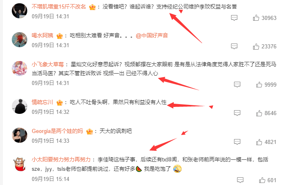Screen dimensions: 284x185
Task: Reply to 情疏忘川's comment
Action: tap(237, 113)
